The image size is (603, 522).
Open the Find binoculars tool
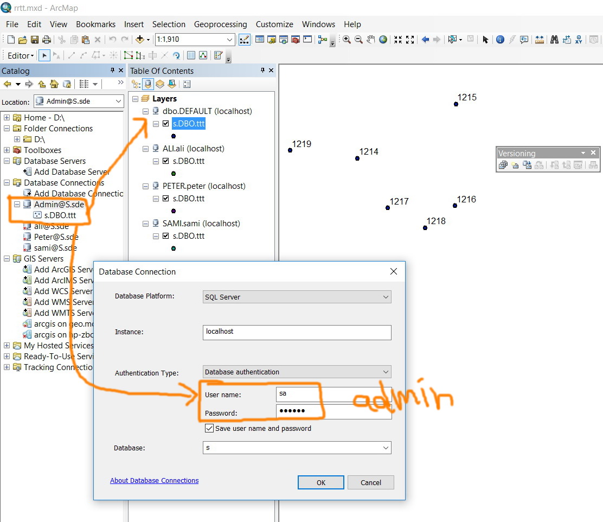[x=554, y=39]
